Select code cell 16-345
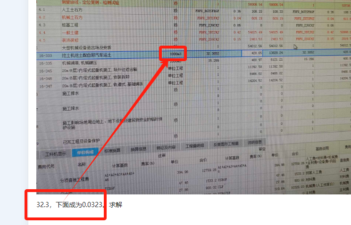 (x=45, y=71)
